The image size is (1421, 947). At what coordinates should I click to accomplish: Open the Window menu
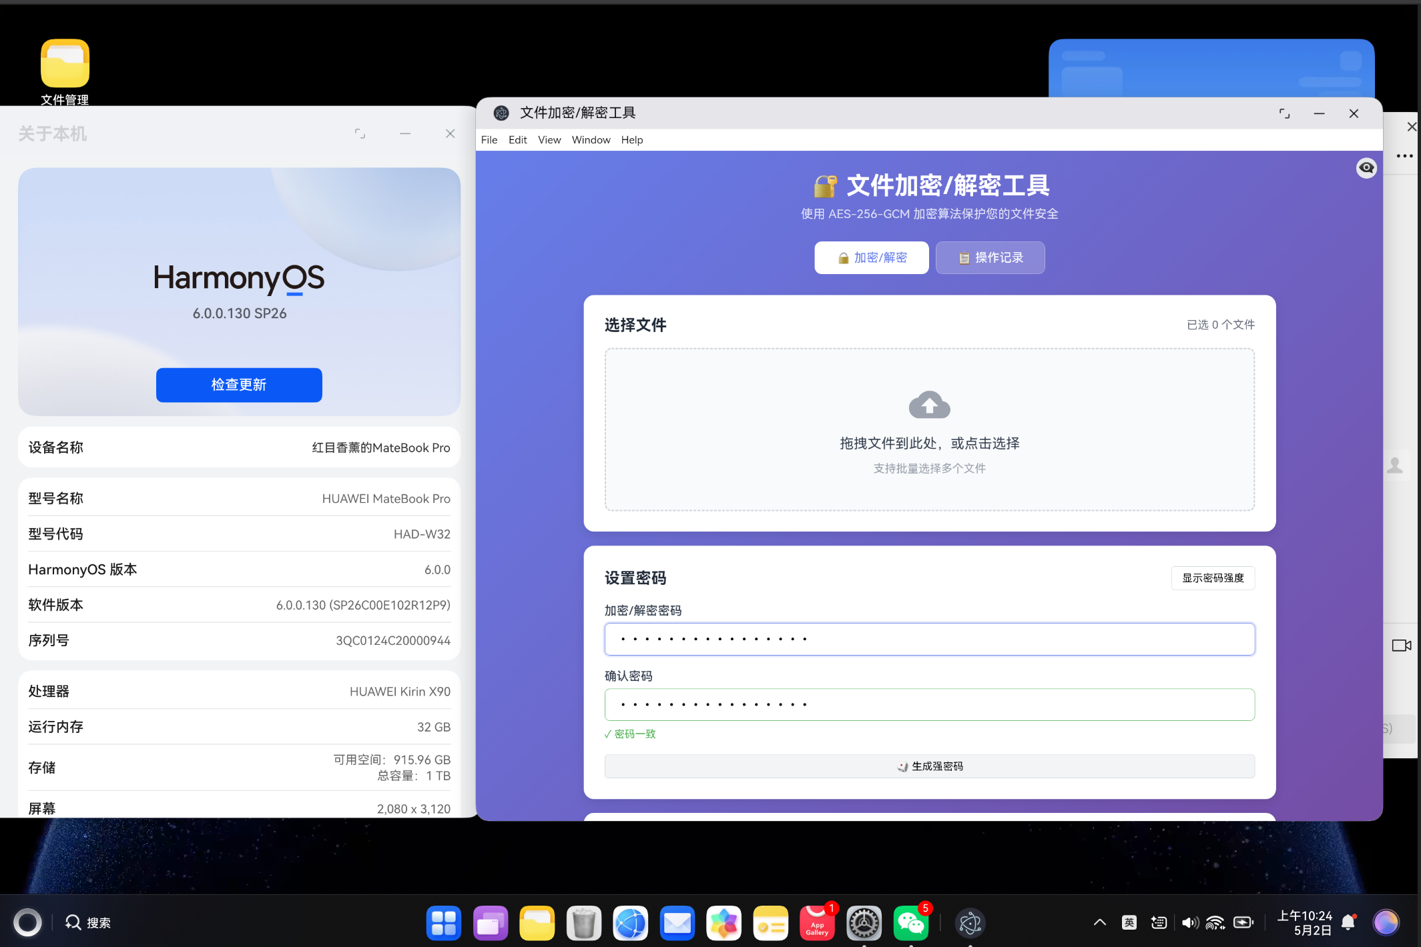point(591,140)
